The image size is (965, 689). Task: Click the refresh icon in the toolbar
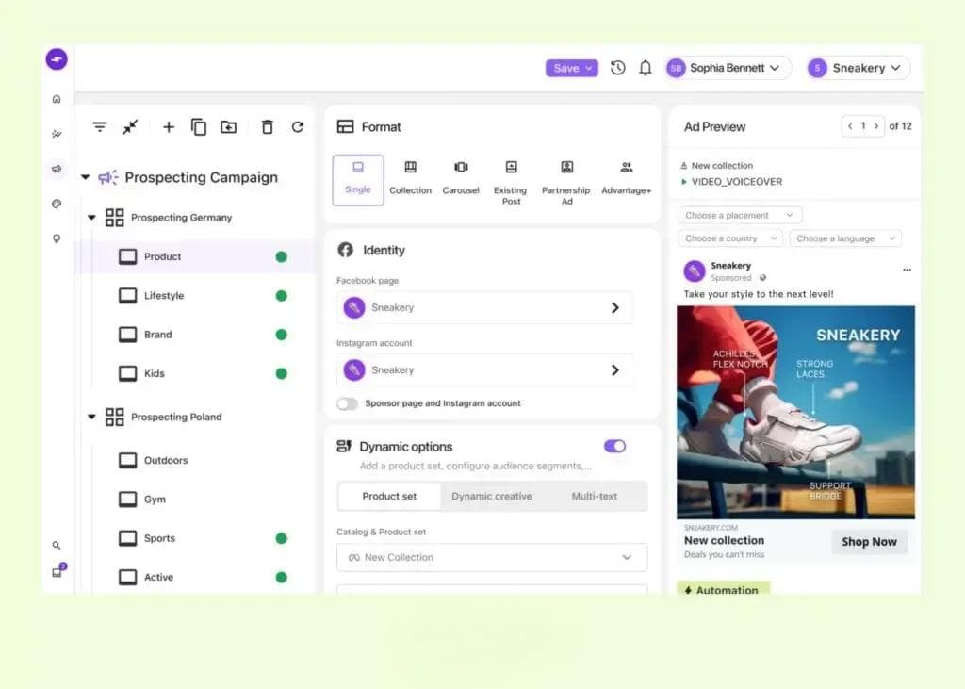click(x=299, y=126)
